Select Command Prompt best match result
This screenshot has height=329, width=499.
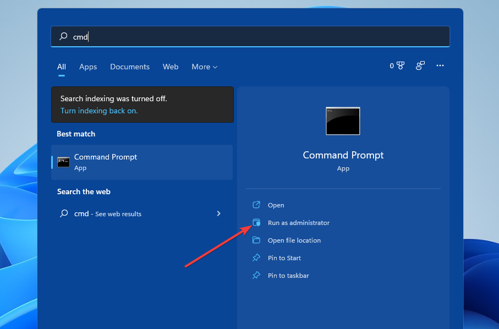click(142, 162)
